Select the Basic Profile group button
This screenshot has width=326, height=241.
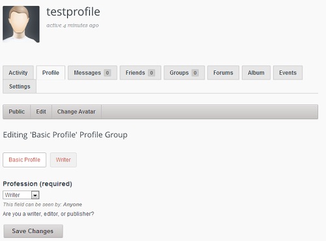point(25,160)
